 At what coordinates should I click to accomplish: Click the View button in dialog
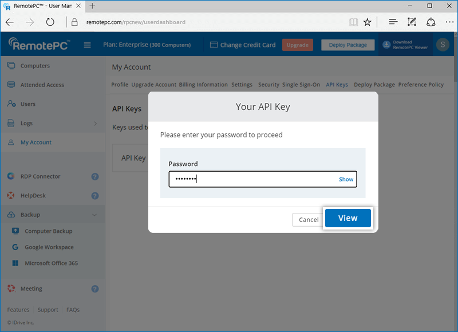pos(348,218)
